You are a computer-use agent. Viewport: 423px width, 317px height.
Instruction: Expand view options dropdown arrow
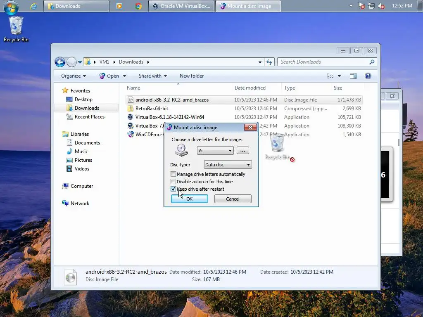click(x=340, y=76)
